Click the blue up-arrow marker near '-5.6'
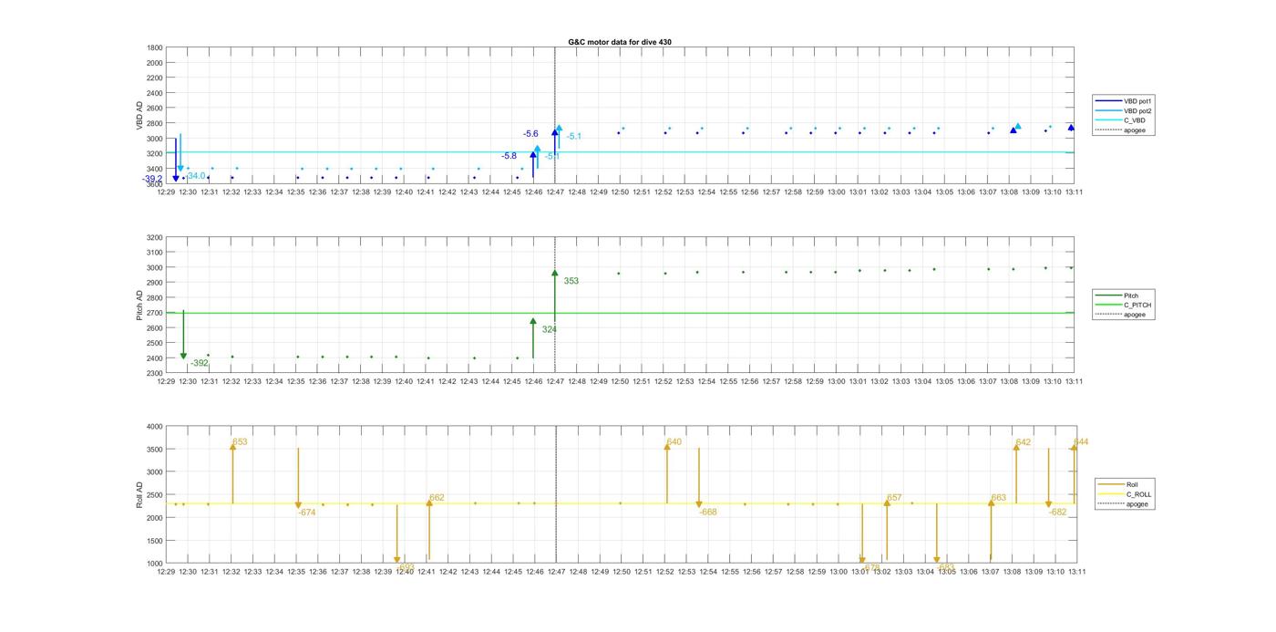 coord(555,132)
